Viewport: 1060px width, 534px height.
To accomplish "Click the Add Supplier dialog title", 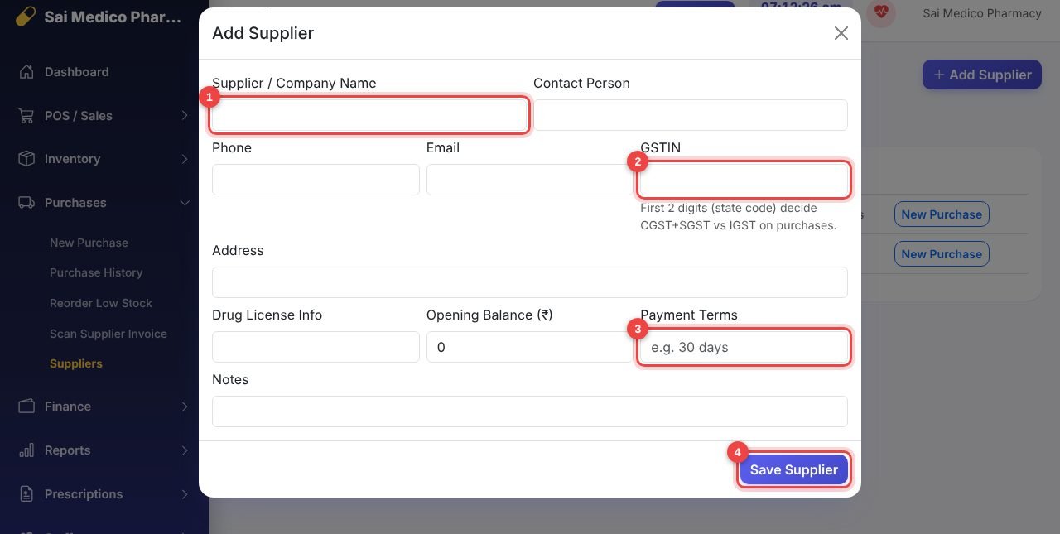I will 263,33.
